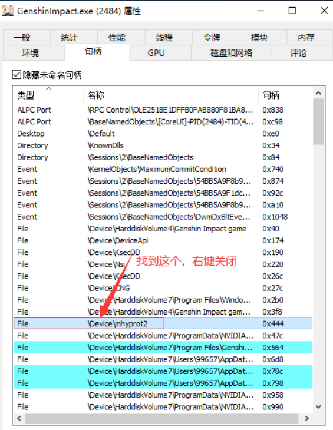Switch to the 模块 tab
This screenshot has height=430, width=333.
click(263, 37)
